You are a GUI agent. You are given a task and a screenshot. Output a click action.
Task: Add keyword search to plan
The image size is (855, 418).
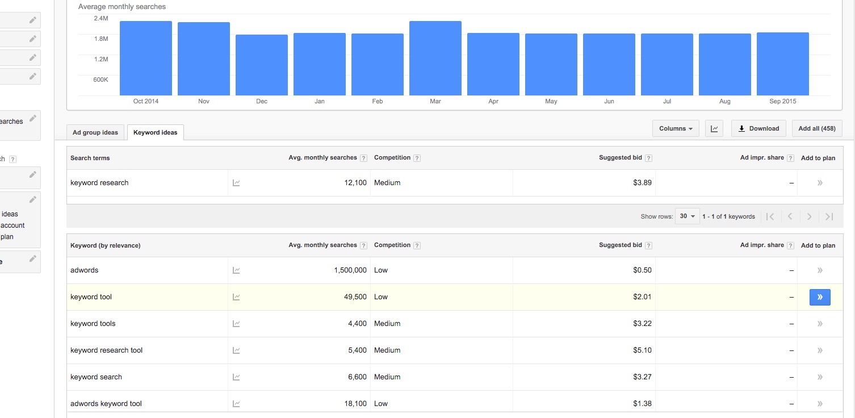[x=820, y=377]
